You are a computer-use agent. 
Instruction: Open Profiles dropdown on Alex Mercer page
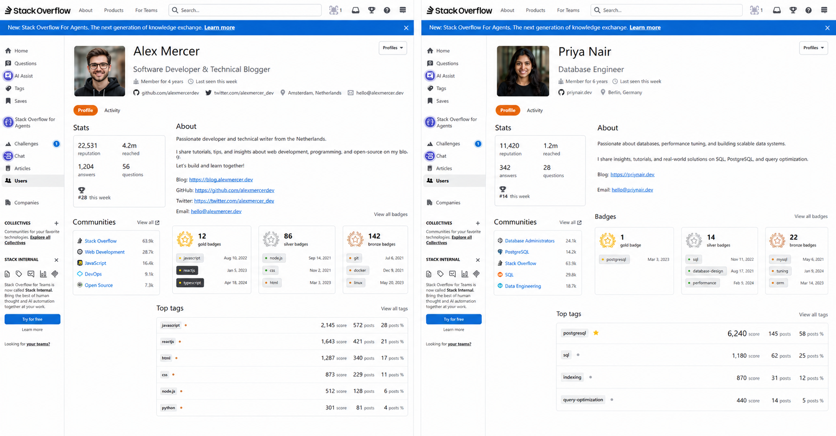(393, 48)
